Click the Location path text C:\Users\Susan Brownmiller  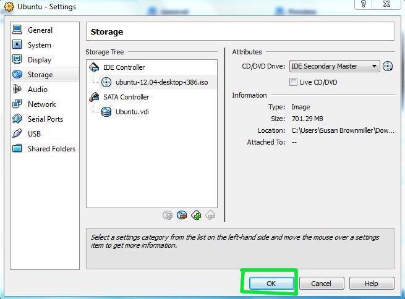tap(343, 130)
